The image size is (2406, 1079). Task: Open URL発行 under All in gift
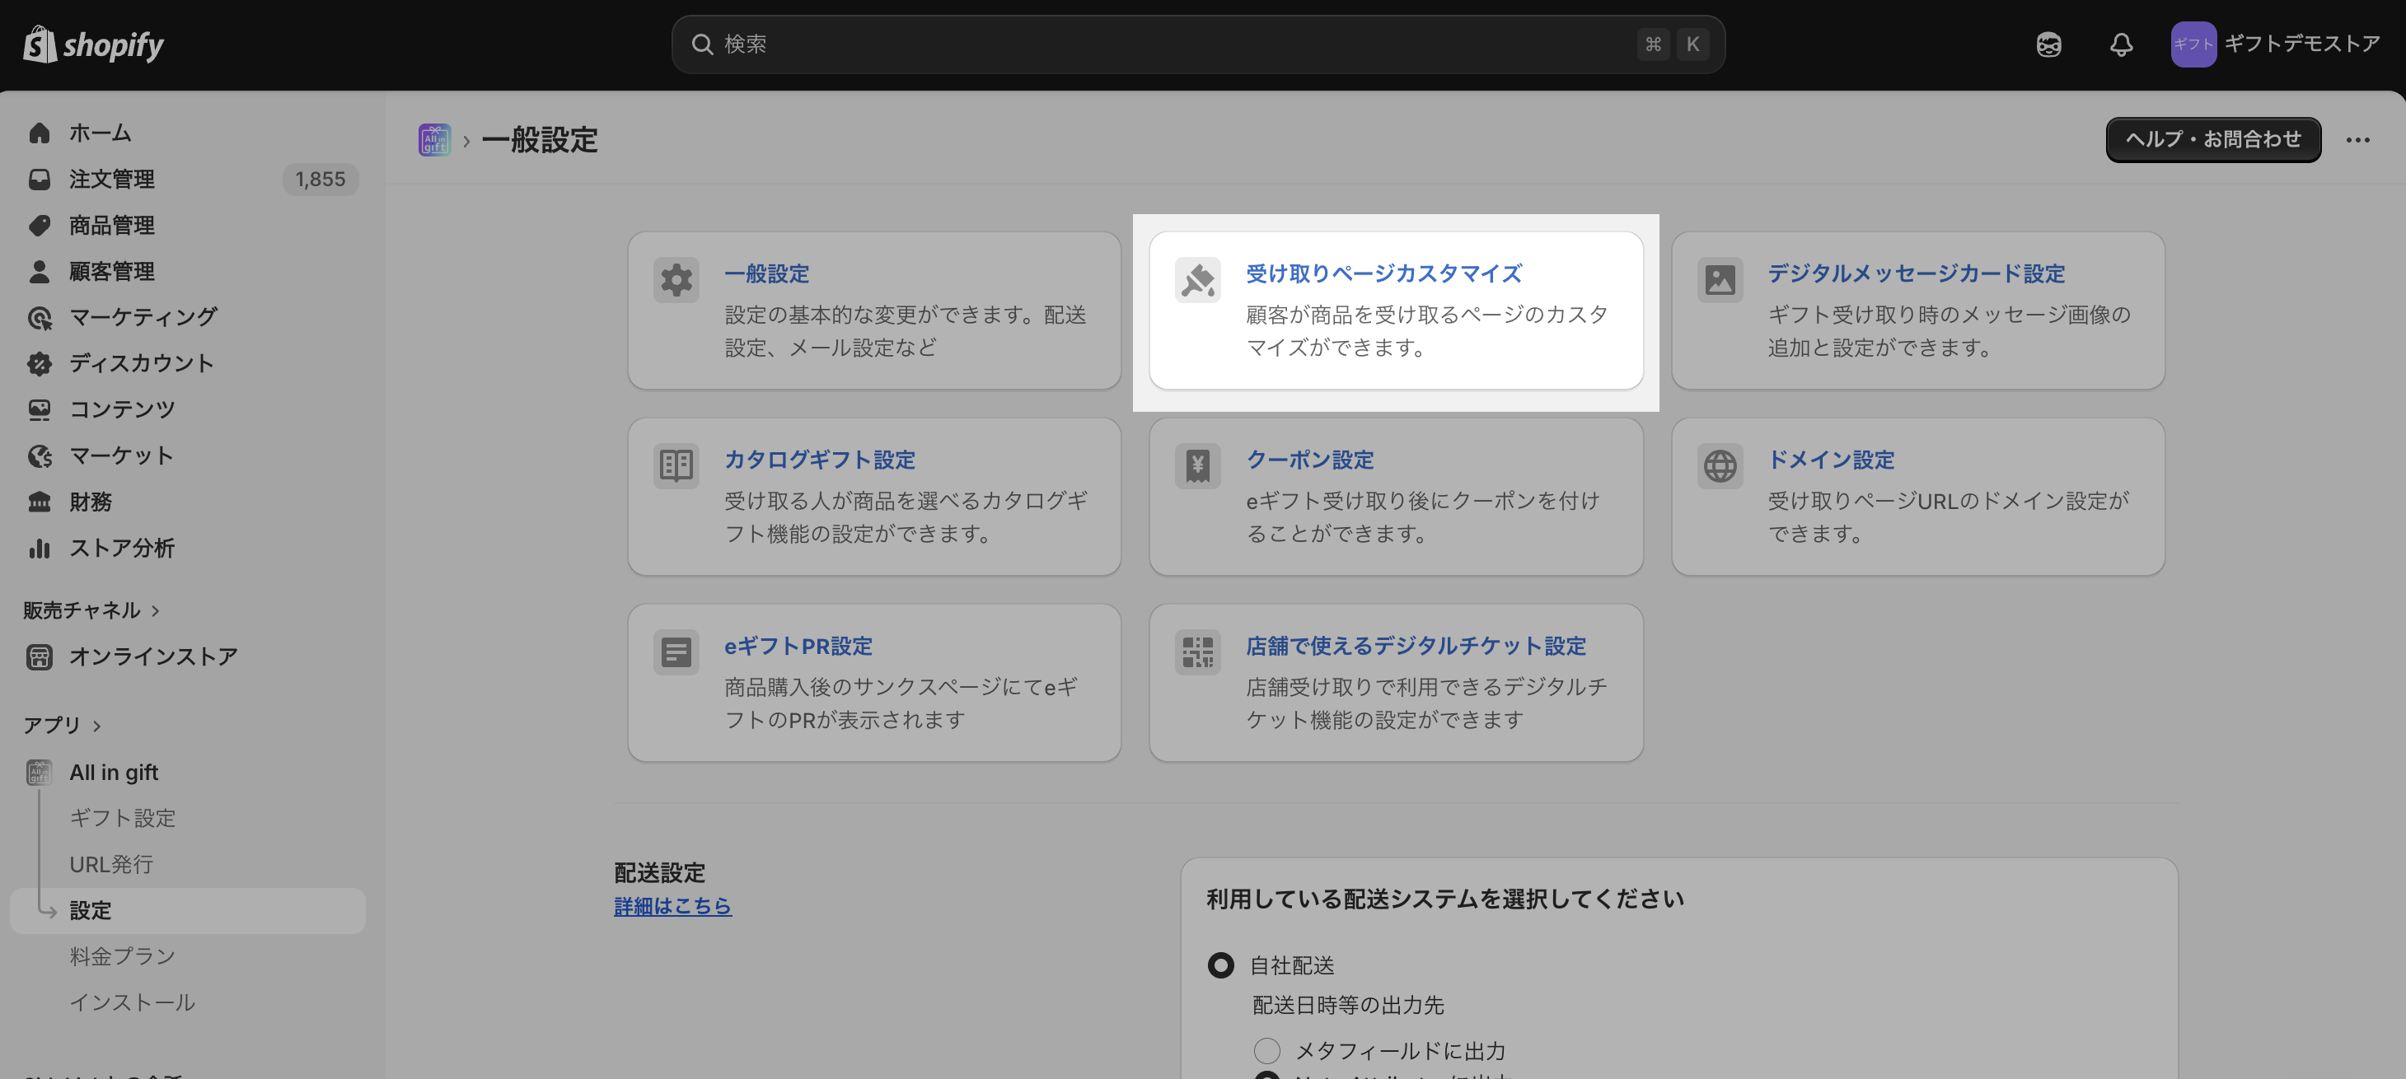(111, 864)
